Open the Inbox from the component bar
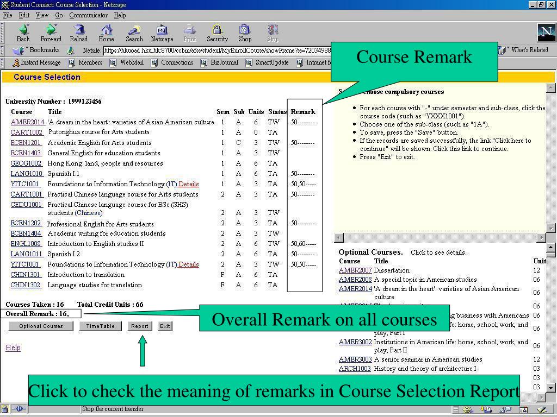The width and height of the screenshot is (557, 417). click(486, 410)
